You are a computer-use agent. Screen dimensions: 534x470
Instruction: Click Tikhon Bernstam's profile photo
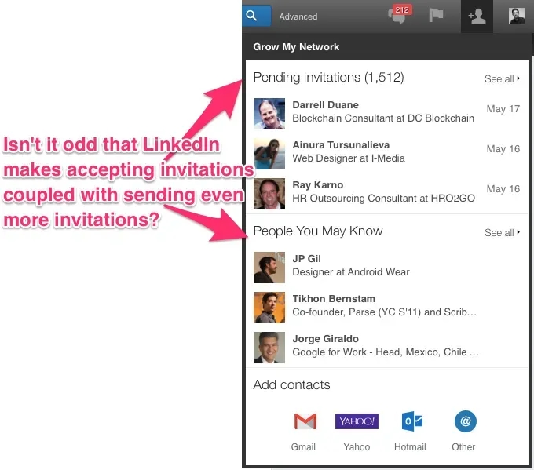(269, 308)
